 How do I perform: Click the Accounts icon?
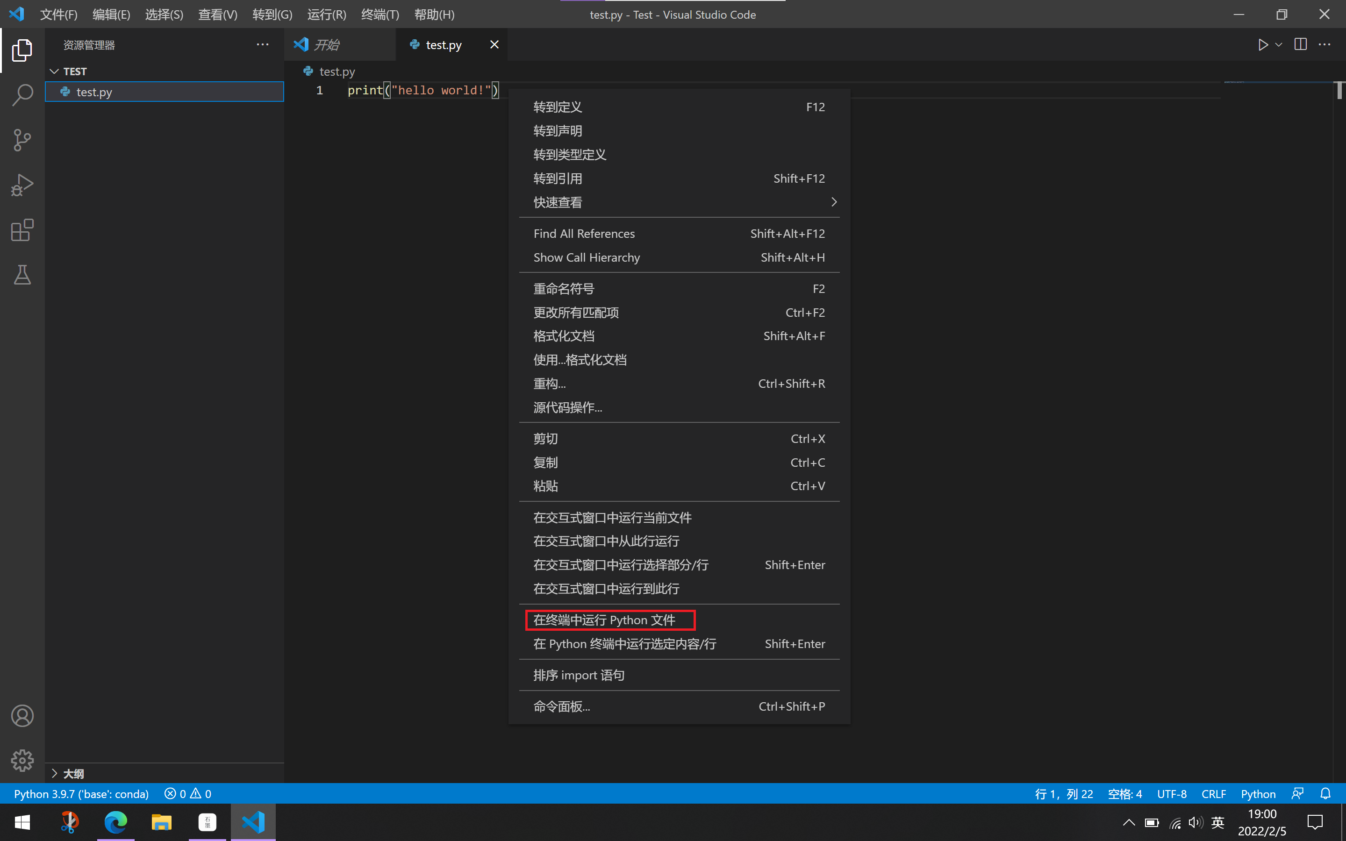click(x=22, y=716)
